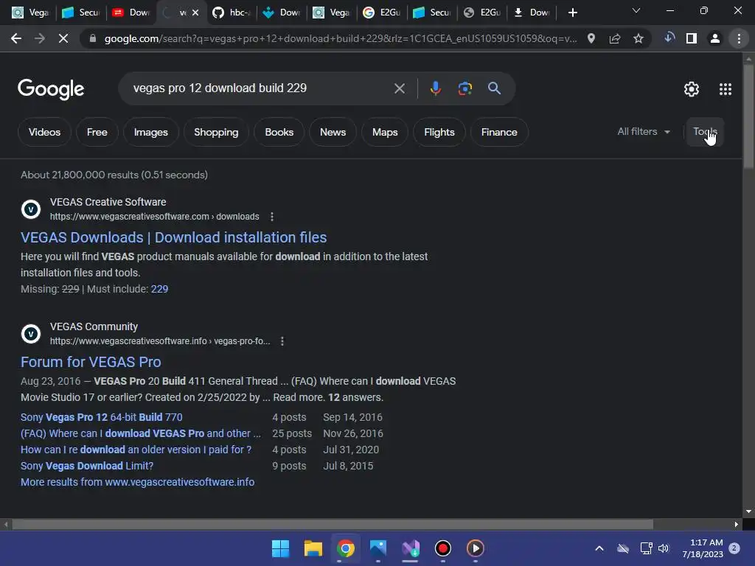Open volume control in system tray
This screenshot has height=566, width=755.
(x=664, y=548)
